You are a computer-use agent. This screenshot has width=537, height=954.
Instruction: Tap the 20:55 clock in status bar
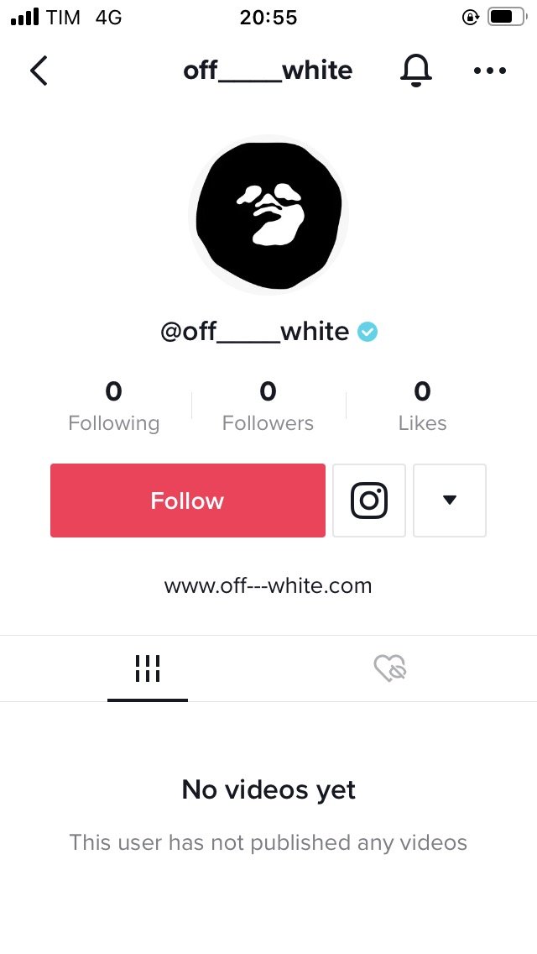click(x=268, y=17)
